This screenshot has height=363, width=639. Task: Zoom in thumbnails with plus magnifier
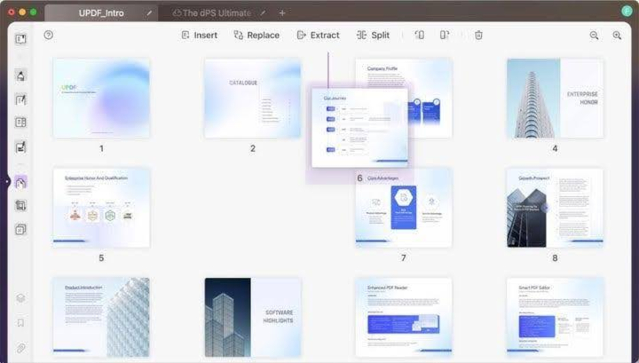pos(617,36)
